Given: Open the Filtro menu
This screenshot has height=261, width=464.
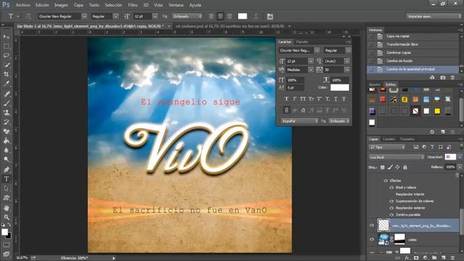Looking at the screenshot, I should point(133,5).
